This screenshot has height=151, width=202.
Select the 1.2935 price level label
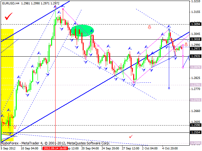(196, 56)
